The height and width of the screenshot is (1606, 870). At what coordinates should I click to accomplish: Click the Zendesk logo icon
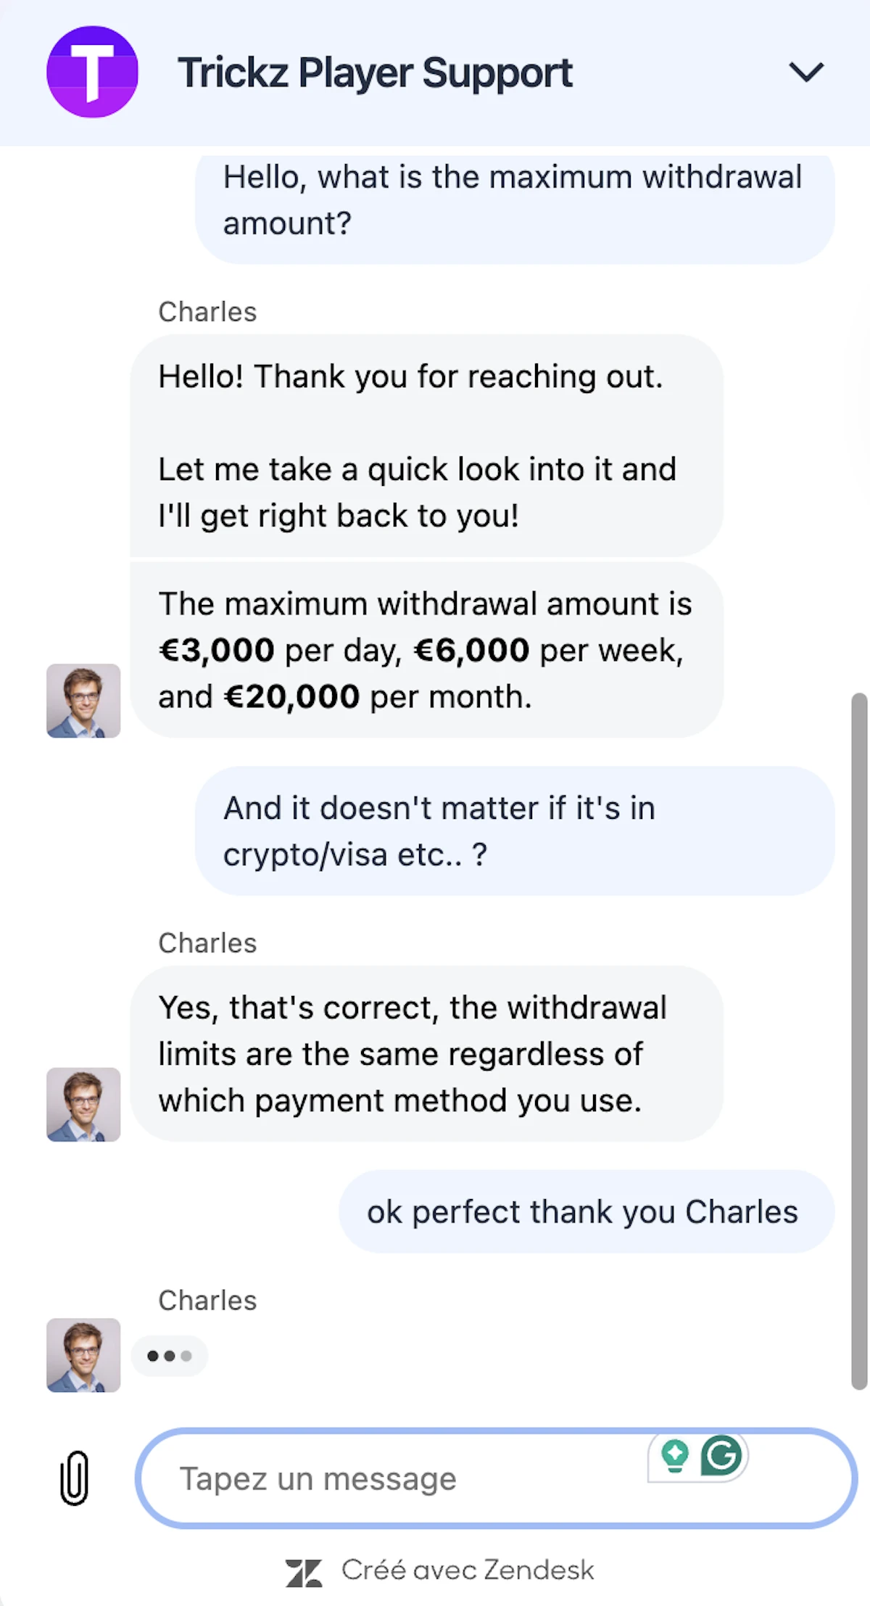(x=303, y=1573)
